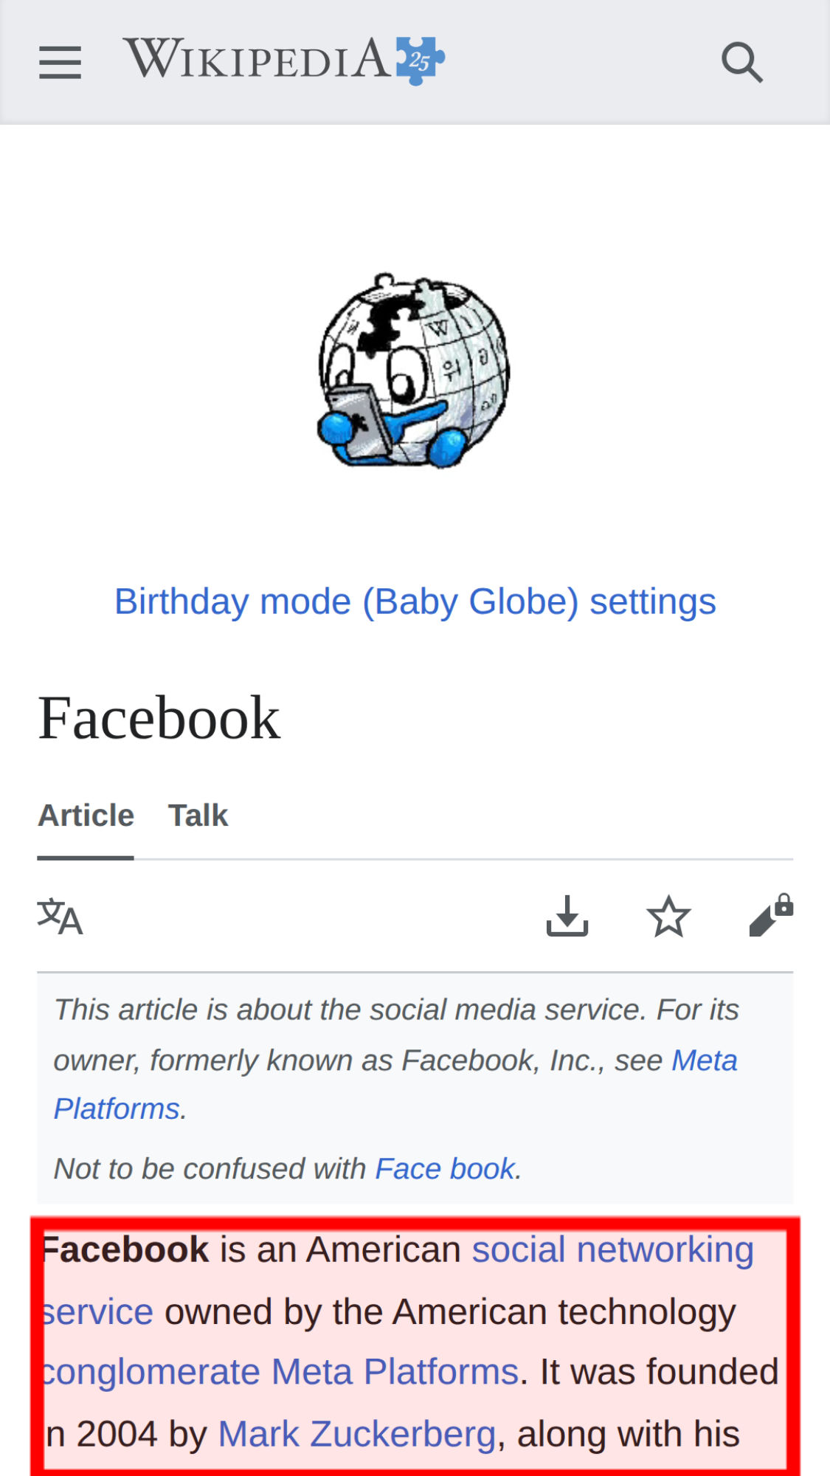
Task: Open the social networking service link
Action: coord(612,1250)
